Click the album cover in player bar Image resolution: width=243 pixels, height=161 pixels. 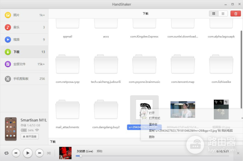tap(65, 153)
